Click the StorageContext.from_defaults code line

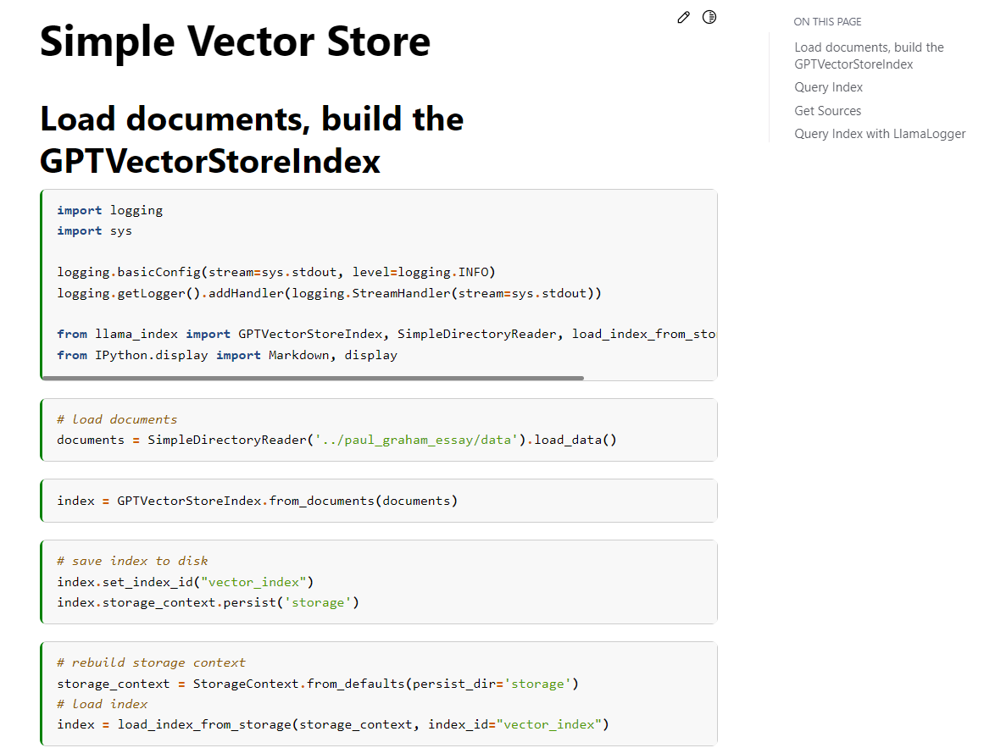(317, 684)
